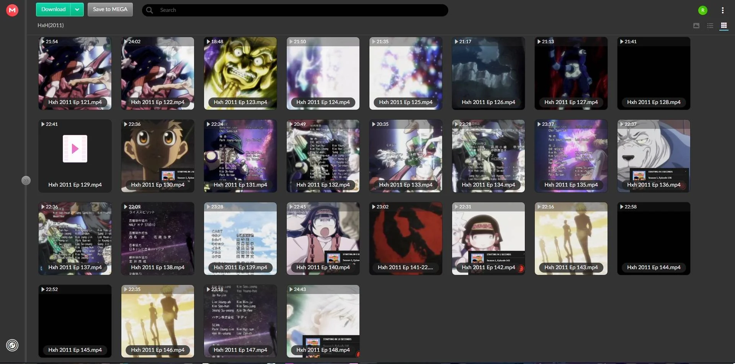Select the grid view icon
735x364 pixels.
[x=724, y=26]
